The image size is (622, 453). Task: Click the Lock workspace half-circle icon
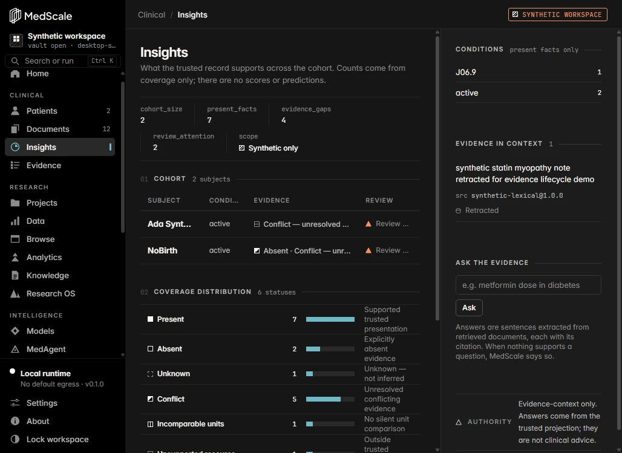point(15,439)
